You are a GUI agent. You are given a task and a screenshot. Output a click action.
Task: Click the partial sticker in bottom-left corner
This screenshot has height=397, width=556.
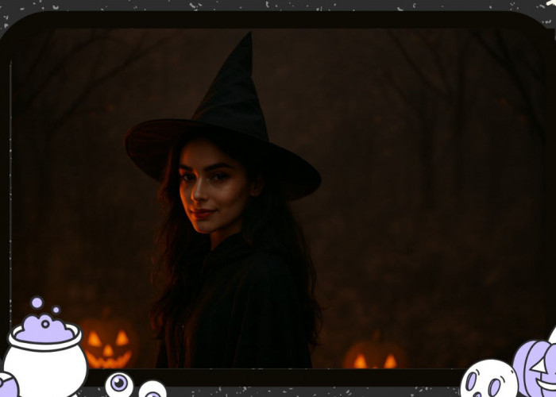coord(6,386)
